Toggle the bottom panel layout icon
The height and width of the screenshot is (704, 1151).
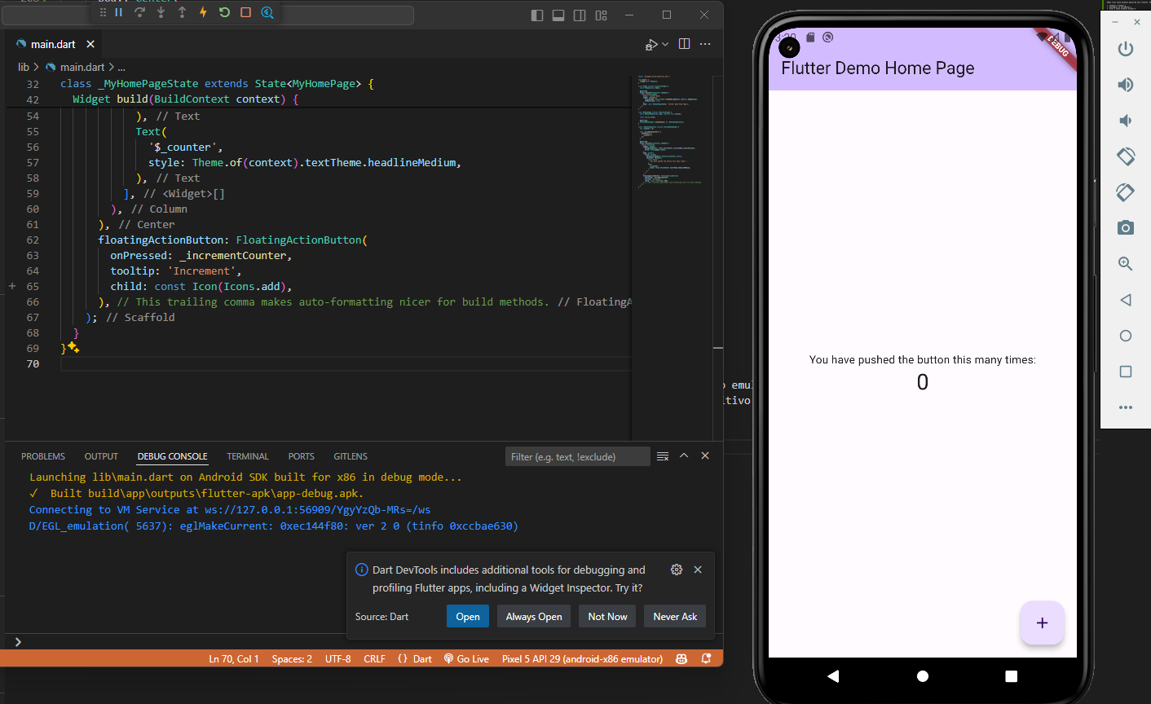click(x=558, y=15)
